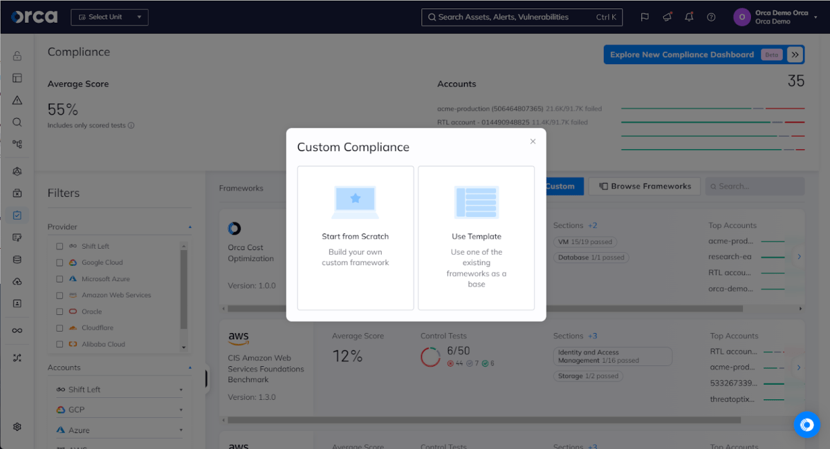Image resolution: width=830 pixels, height=449 pixels.
Task: Click the frameworks Search field
Action: 755,187
